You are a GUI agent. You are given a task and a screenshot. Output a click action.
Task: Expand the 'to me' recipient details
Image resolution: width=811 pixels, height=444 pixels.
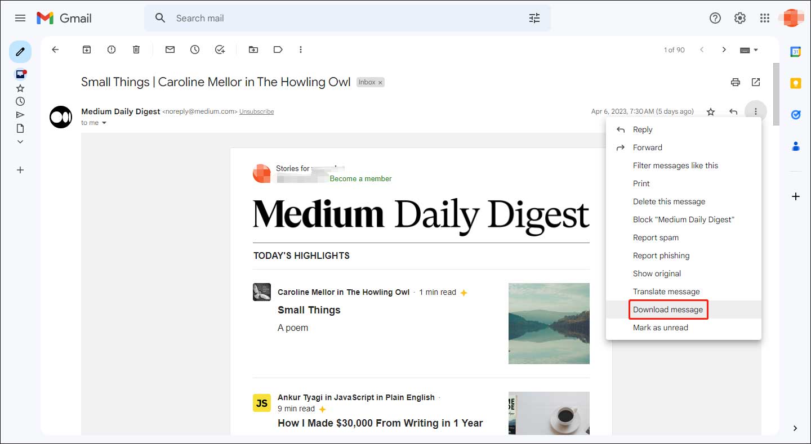[x=104, y=123]
